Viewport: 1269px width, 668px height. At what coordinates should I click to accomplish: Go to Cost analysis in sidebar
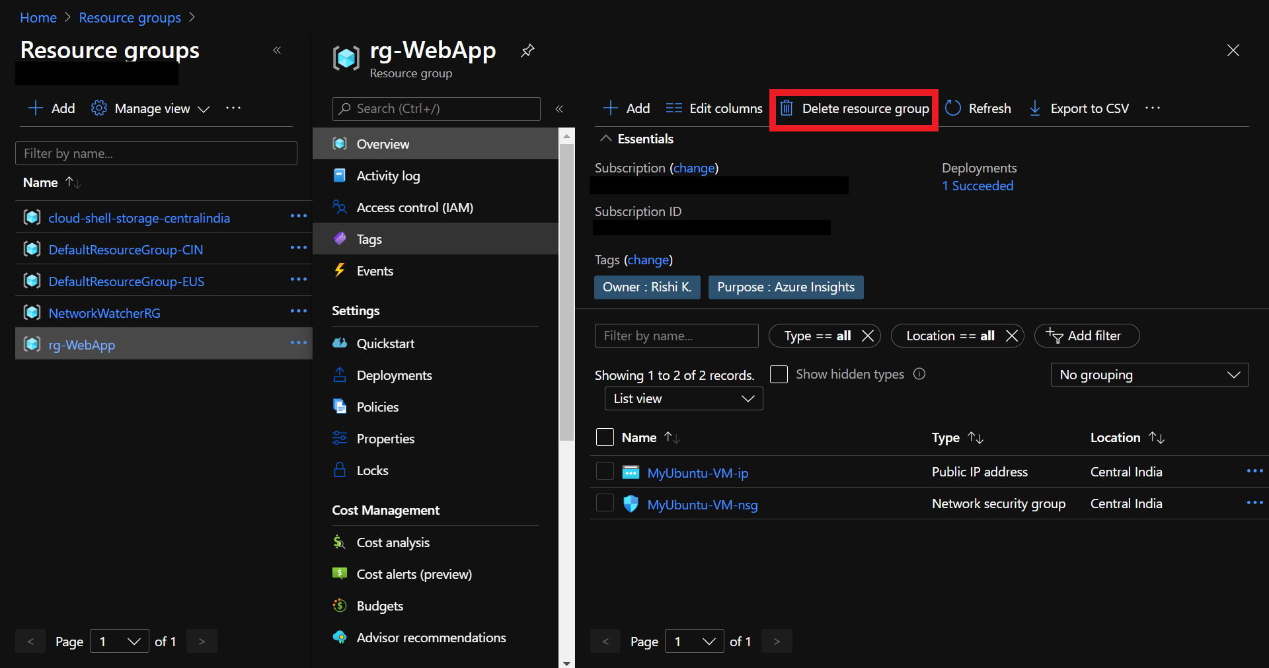[393, 542]
